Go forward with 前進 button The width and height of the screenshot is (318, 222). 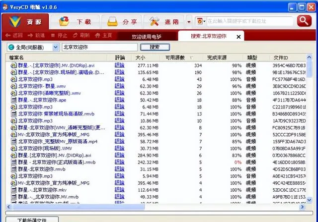(x=36, y=36)
